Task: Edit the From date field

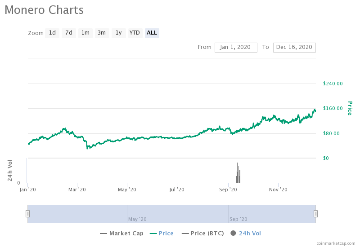Action: click(x=236, y=48)
